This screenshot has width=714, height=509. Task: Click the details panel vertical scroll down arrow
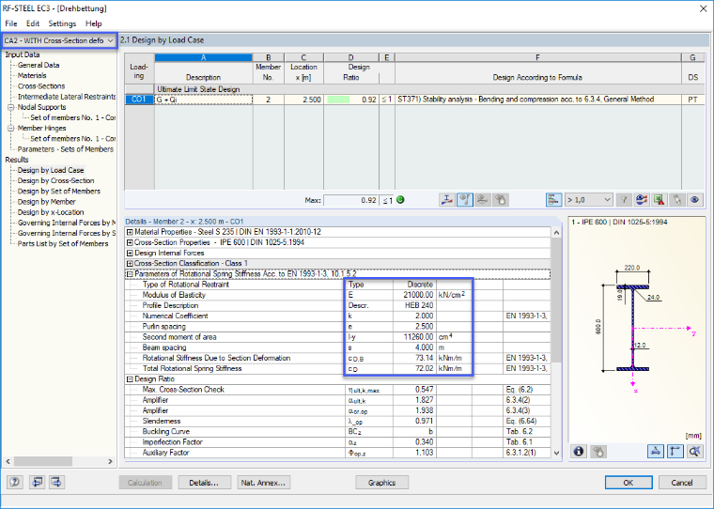(x=556, y=453)
